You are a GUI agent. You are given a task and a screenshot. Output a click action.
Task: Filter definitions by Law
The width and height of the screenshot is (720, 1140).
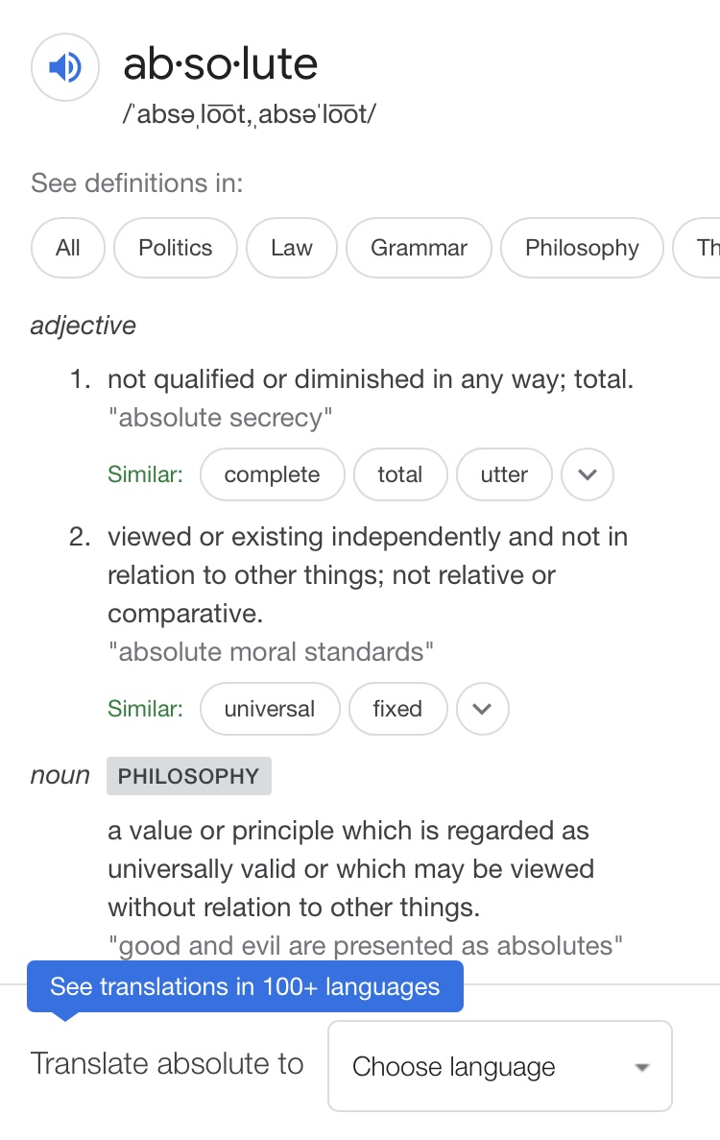[x=292, y=248]
